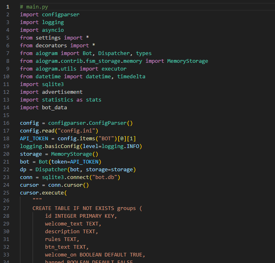Click 'configparser' in the line 2 import
The width and height of the screenshot is (275, 263).
[61, 15]
